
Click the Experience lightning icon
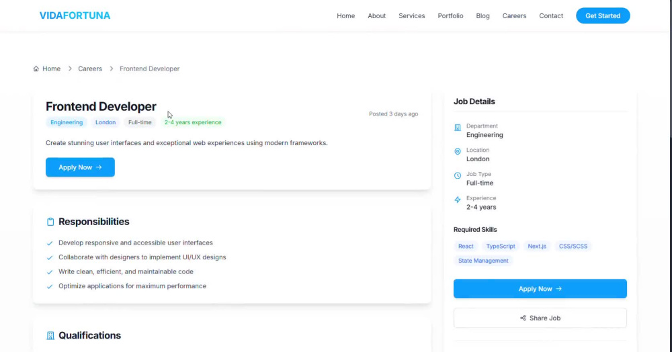click(x=457, y=200)
